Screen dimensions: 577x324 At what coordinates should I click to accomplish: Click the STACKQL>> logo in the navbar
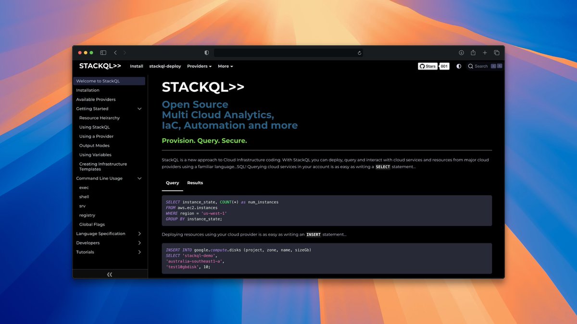coord(100,66)
